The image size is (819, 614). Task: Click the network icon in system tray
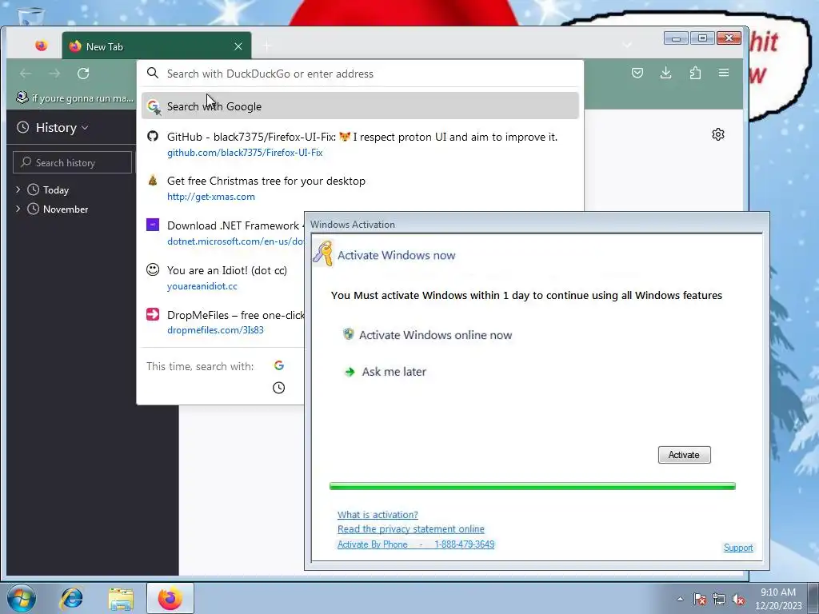pos(719,599)
